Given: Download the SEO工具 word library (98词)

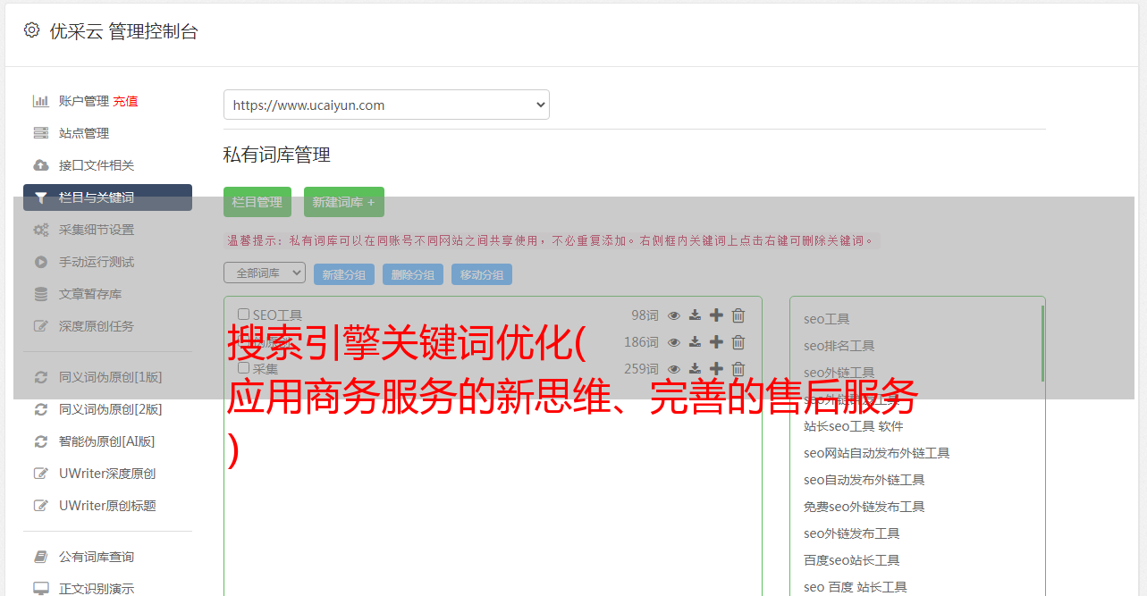Looking at the screenshot, I should click(x=695, y=315).
